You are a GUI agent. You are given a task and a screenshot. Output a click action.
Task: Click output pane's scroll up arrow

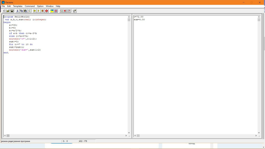259,17
